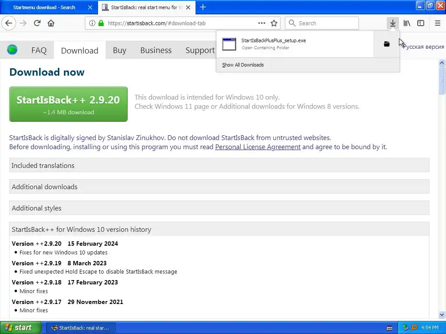The image size is (446, 334).
Task: Click the Forward navigation arrow
Action: coord(23,23)
